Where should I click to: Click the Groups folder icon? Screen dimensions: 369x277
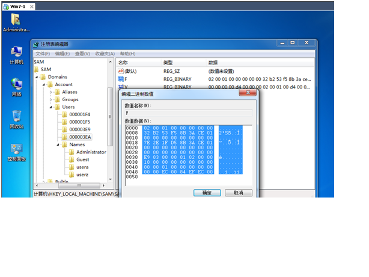(57, 99)
